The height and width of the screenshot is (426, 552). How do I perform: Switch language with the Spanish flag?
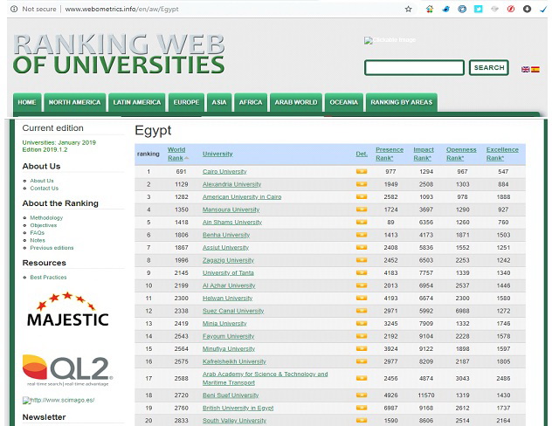[x=535, y=69]
